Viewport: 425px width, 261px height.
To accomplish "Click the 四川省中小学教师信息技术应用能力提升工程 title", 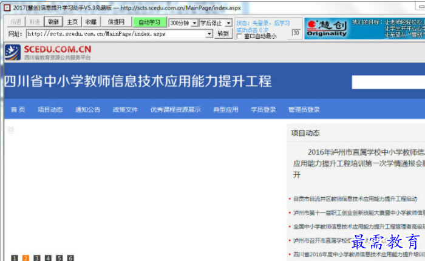I will click(138, 81).
